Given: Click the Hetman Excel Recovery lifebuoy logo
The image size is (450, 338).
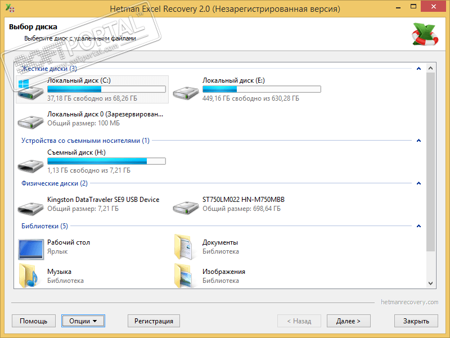Looking at the screenshot, I should point(425,34).
